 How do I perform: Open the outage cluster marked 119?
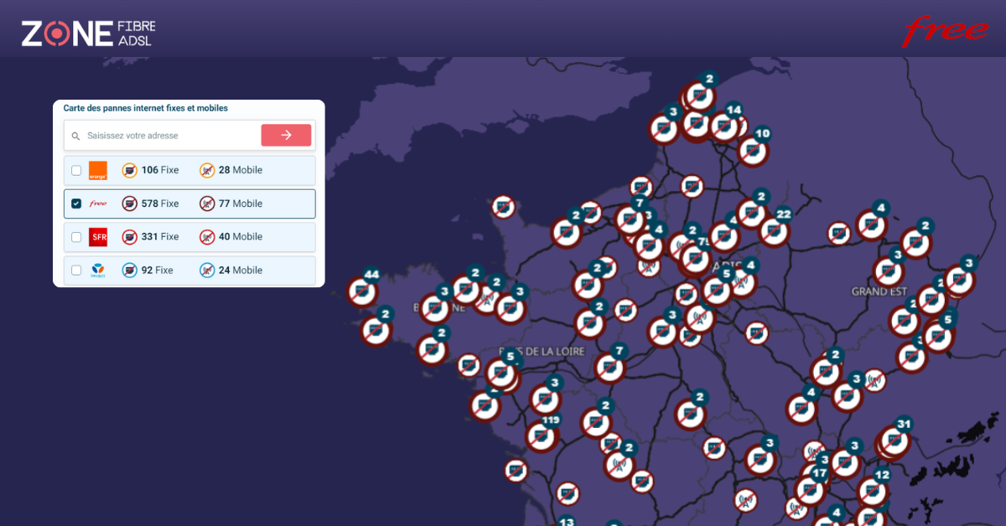pyautogui.click(x=541, y=435)
